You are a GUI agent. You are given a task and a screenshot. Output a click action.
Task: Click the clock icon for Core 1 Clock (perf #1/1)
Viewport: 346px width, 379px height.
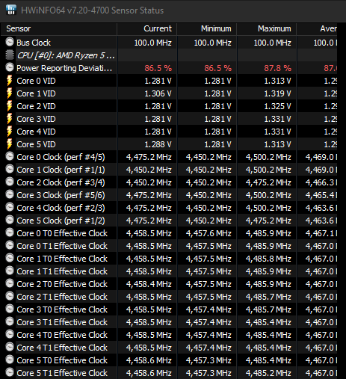click(x=10, y=169)
